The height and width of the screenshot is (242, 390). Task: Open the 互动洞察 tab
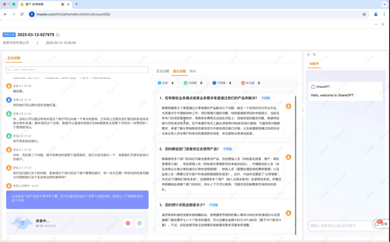[14, 58]
